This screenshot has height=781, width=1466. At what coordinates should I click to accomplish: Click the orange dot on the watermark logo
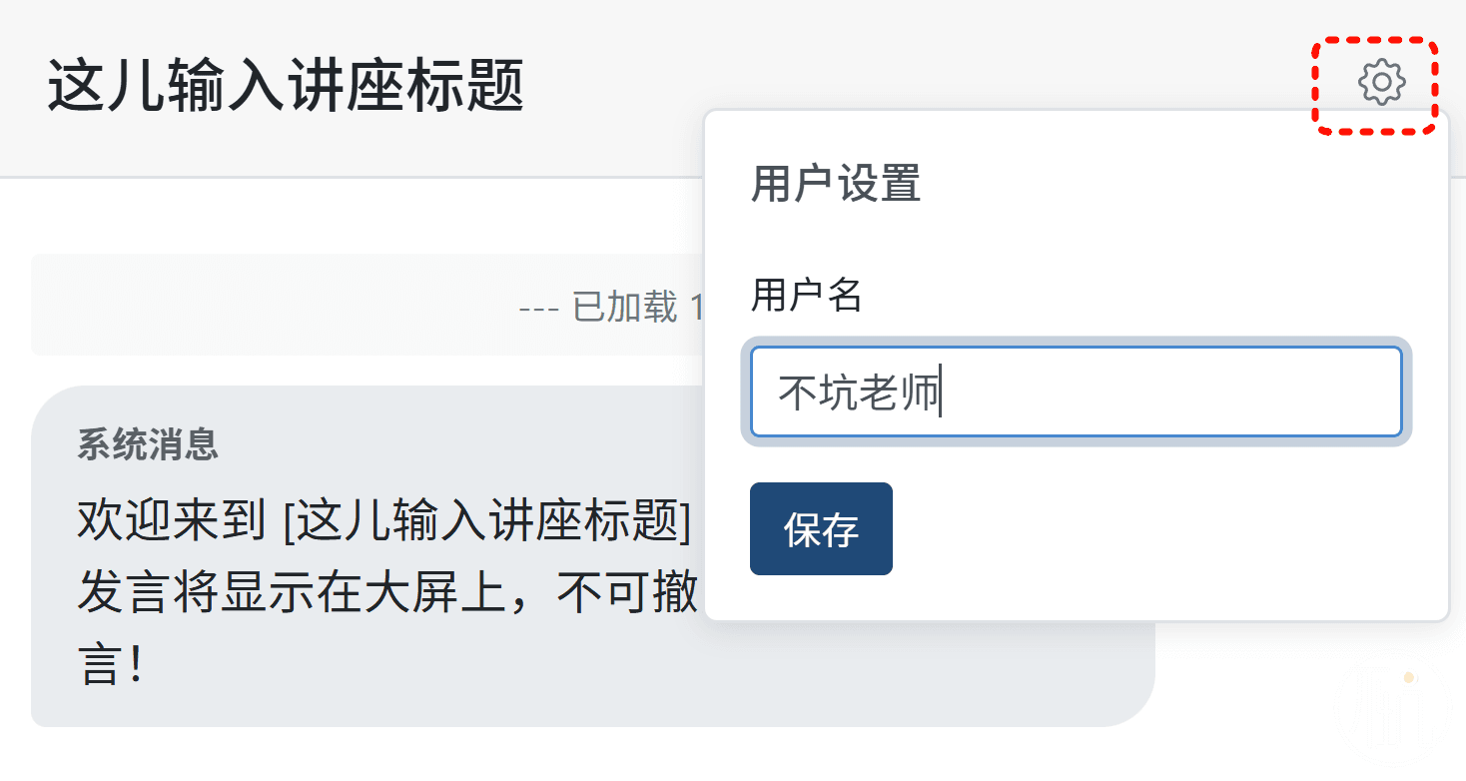click(1409, 677)
